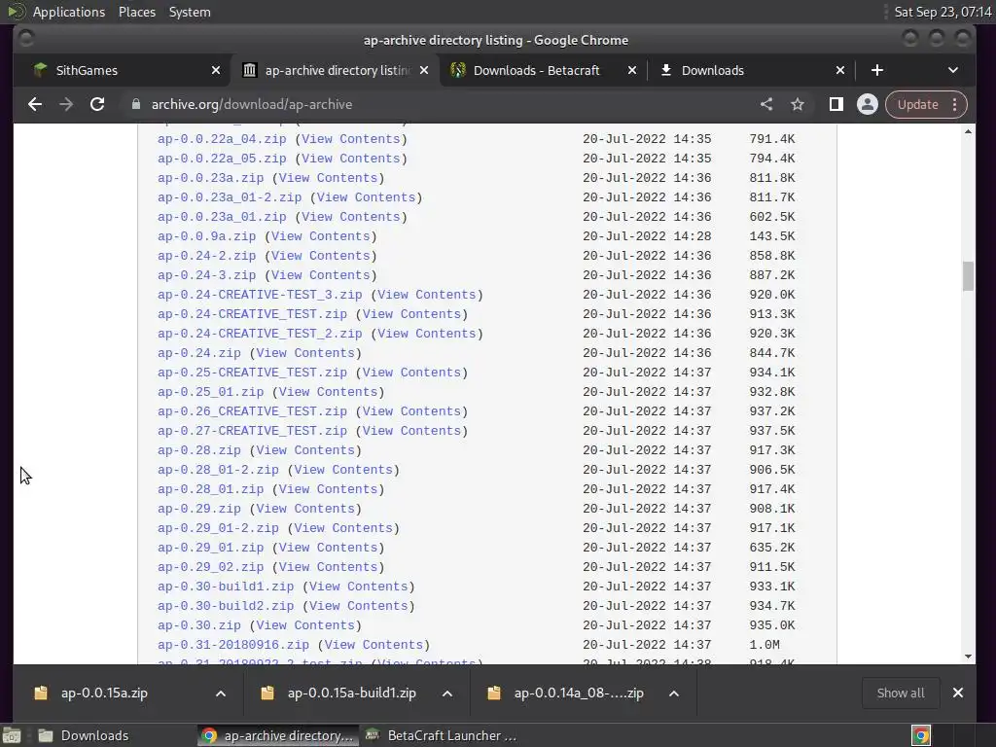Open ap-0.0.15a.zip from download shelf

tap(104, 693)
